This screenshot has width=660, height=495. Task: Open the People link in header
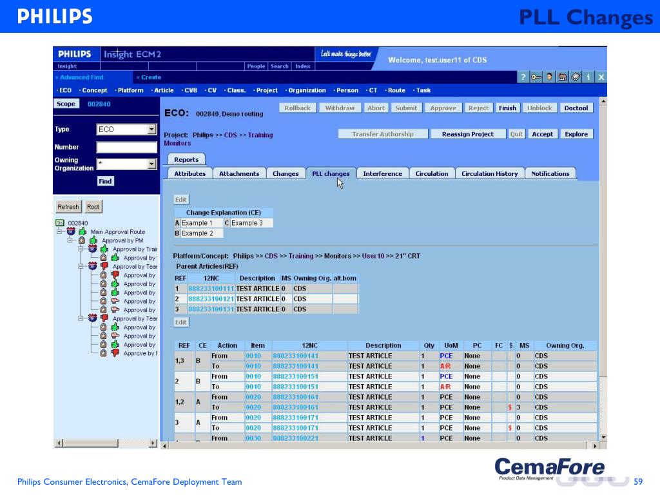pos(256,66)
